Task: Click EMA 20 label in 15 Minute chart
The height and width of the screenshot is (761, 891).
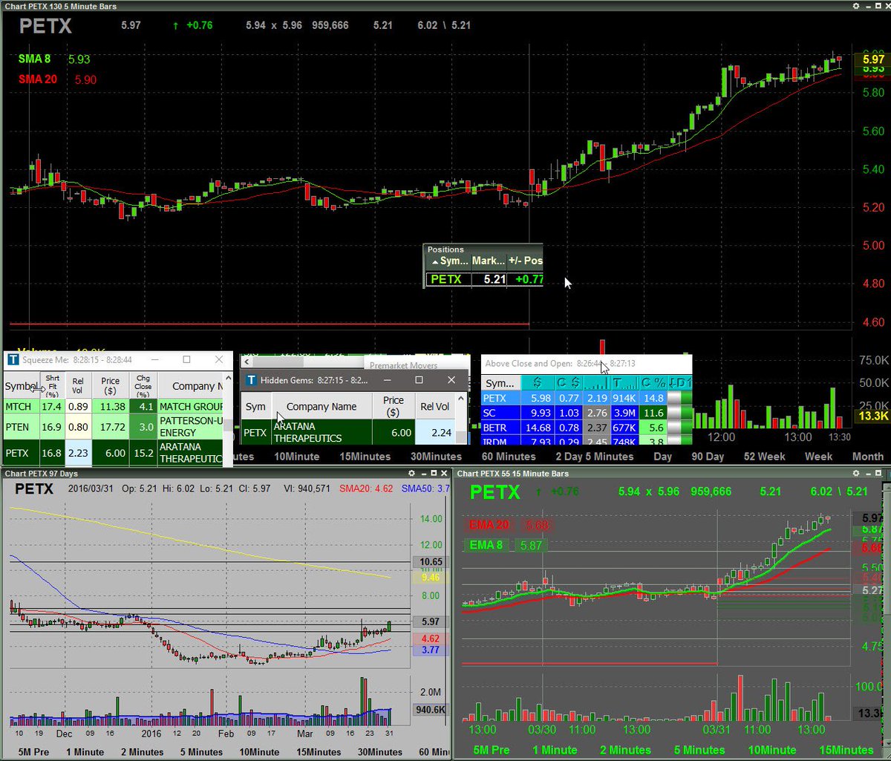Action: pos(489,525)
